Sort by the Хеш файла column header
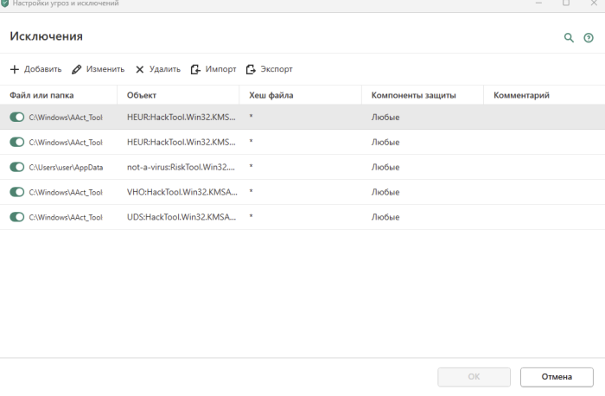605x396 pixels. 301,95
